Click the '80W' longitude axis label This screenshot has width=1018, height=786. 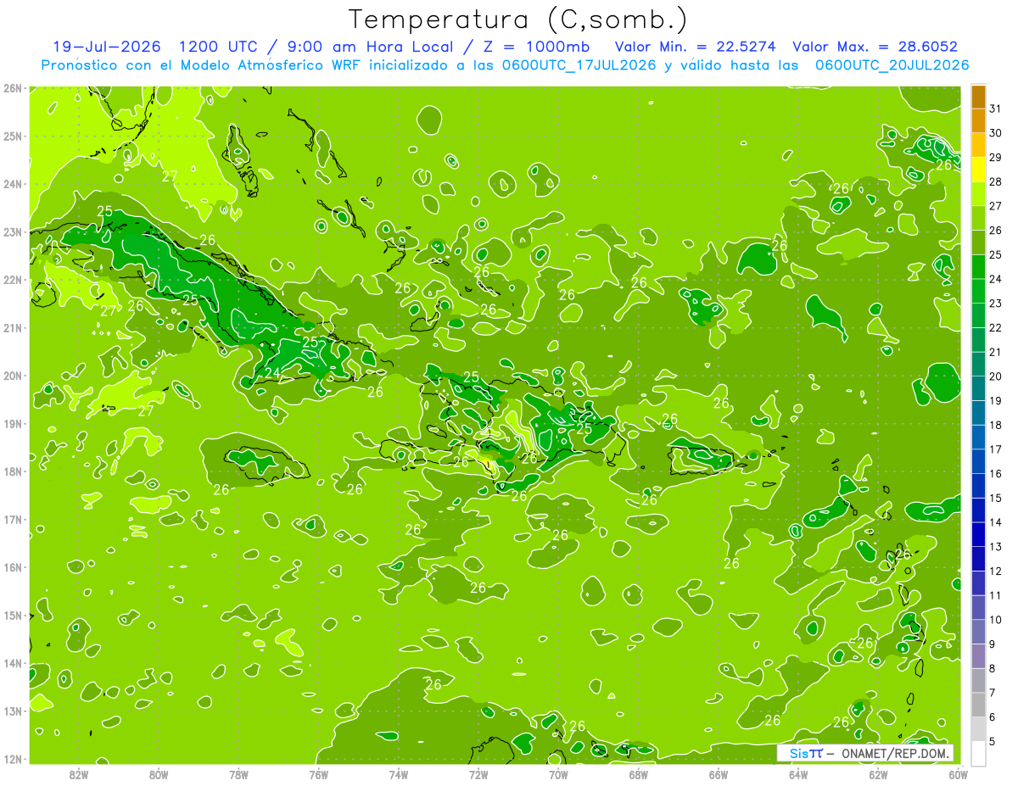pos(159,775)
